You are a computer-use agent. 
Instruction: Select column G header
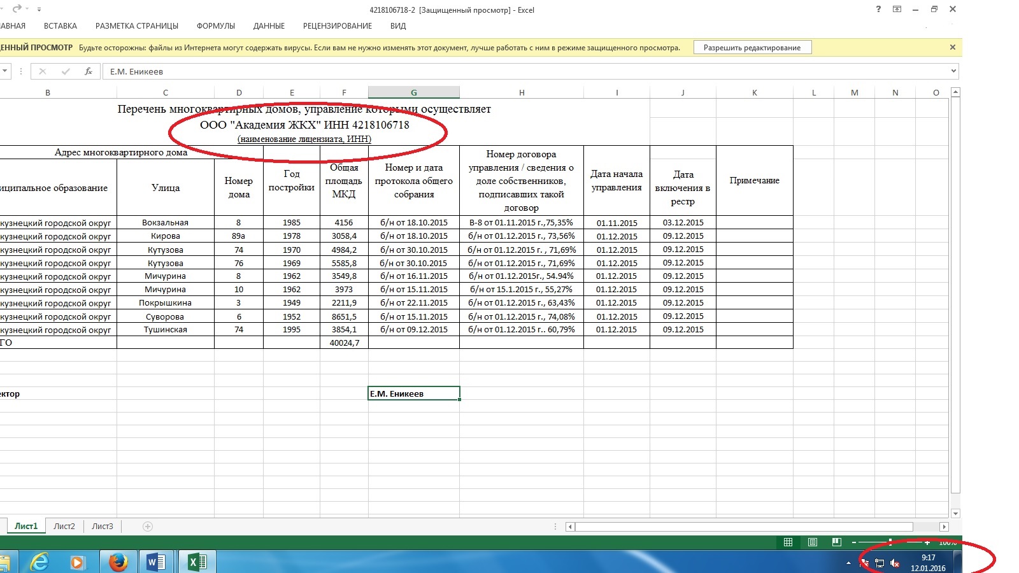pos(414,93)
